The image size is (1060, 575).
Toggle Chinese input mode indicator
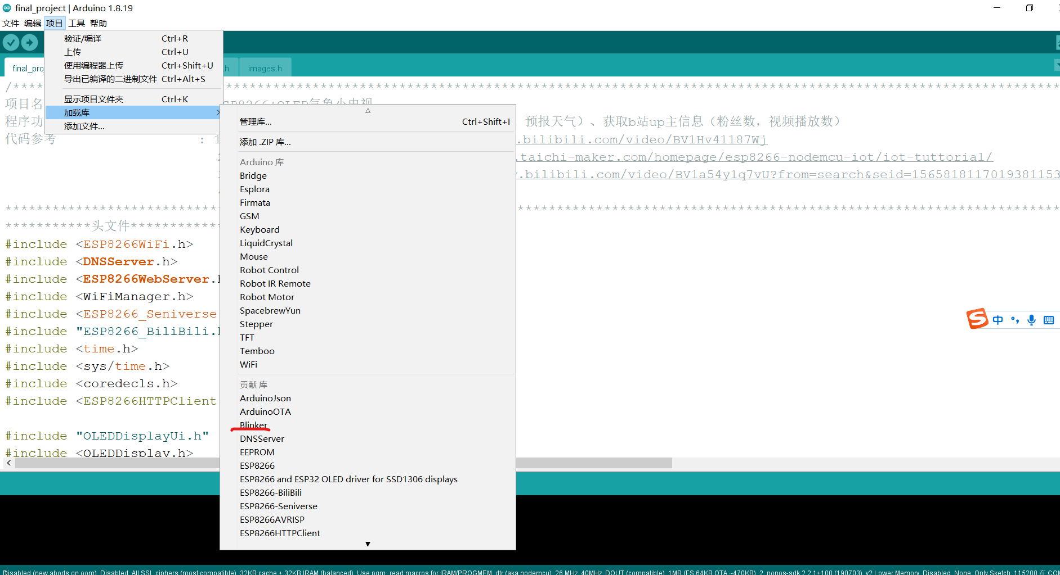[x=998, y=320]
